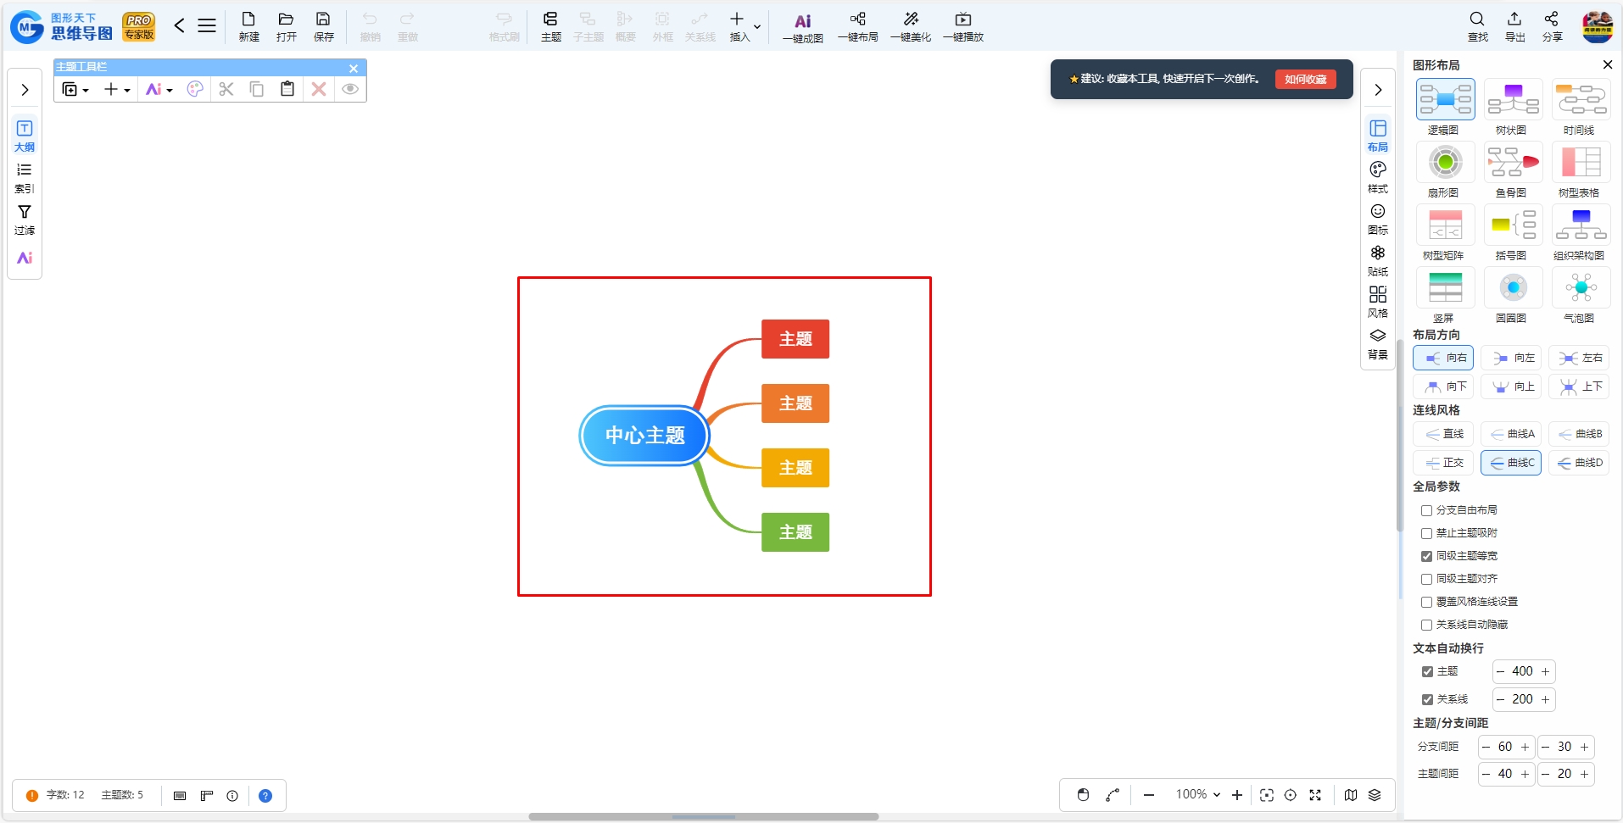Click the color palette icon in the topic toolbar
The image size is (1623, 823).
click(x=195, y=89)
